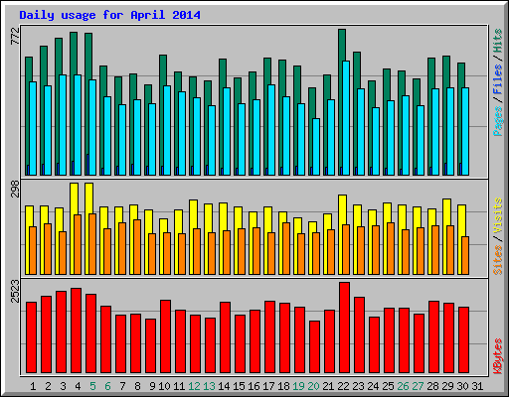Click the red KBytes bar for day 9

150,345
